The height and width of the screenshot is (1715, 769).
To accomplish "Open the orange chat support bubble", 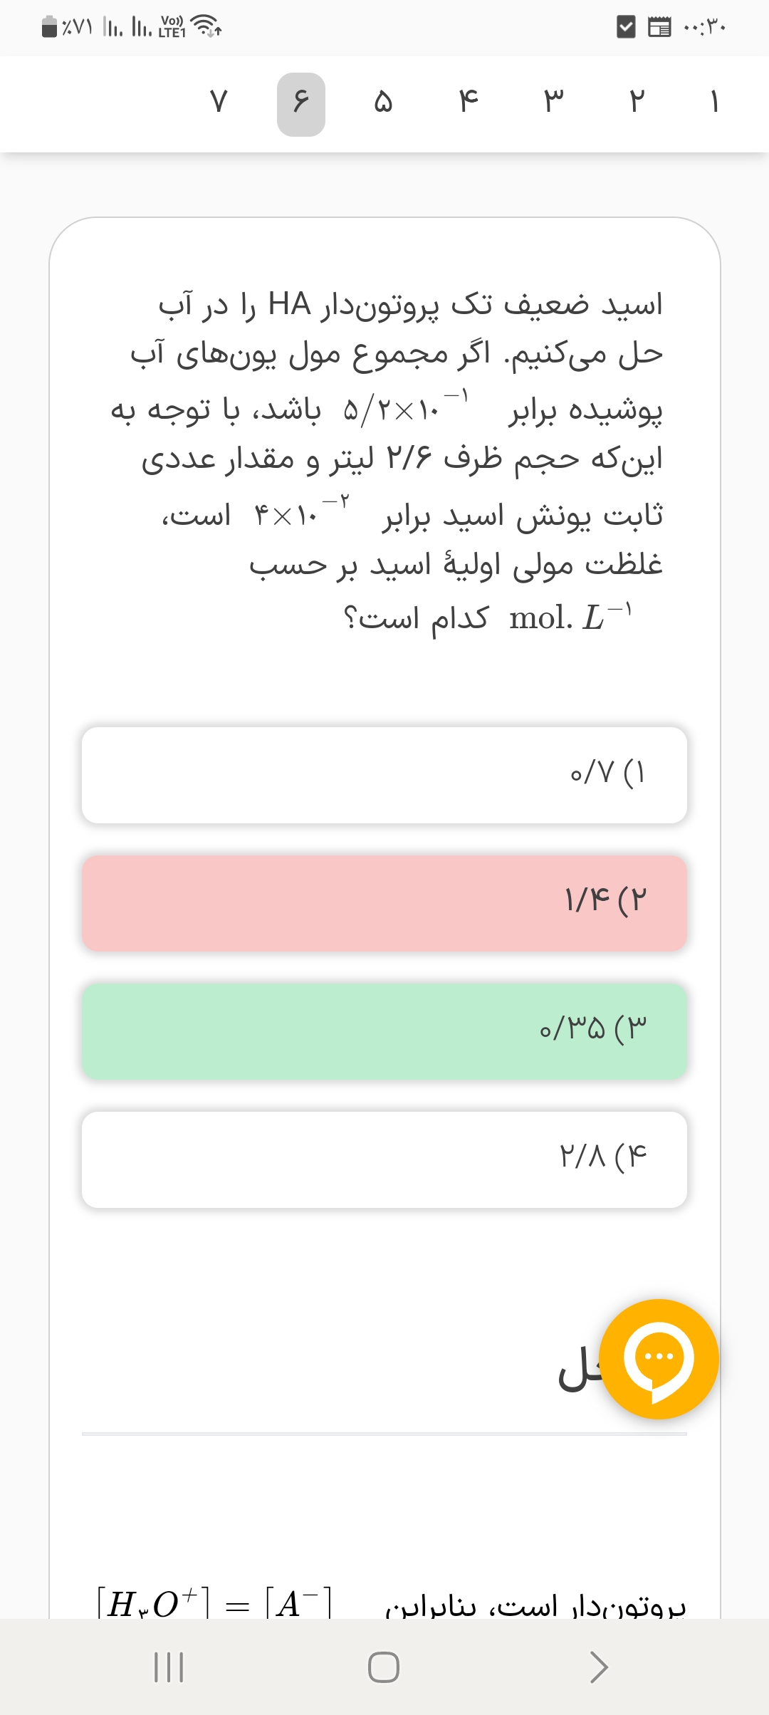I will (x=659, y=1359).
